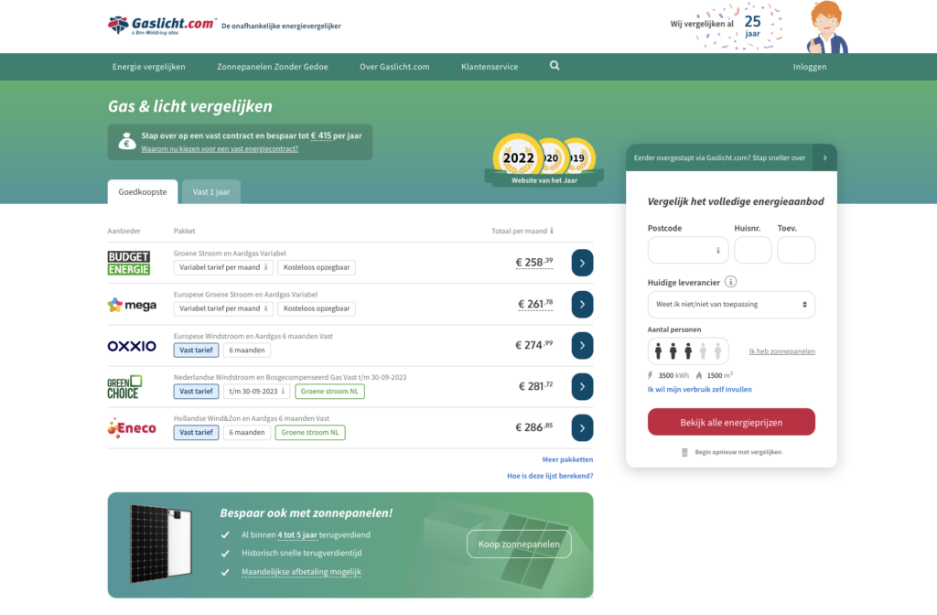Click Oxxio 6 maanden tag
This screenshot has width=937, height=615.
(247, 351)
